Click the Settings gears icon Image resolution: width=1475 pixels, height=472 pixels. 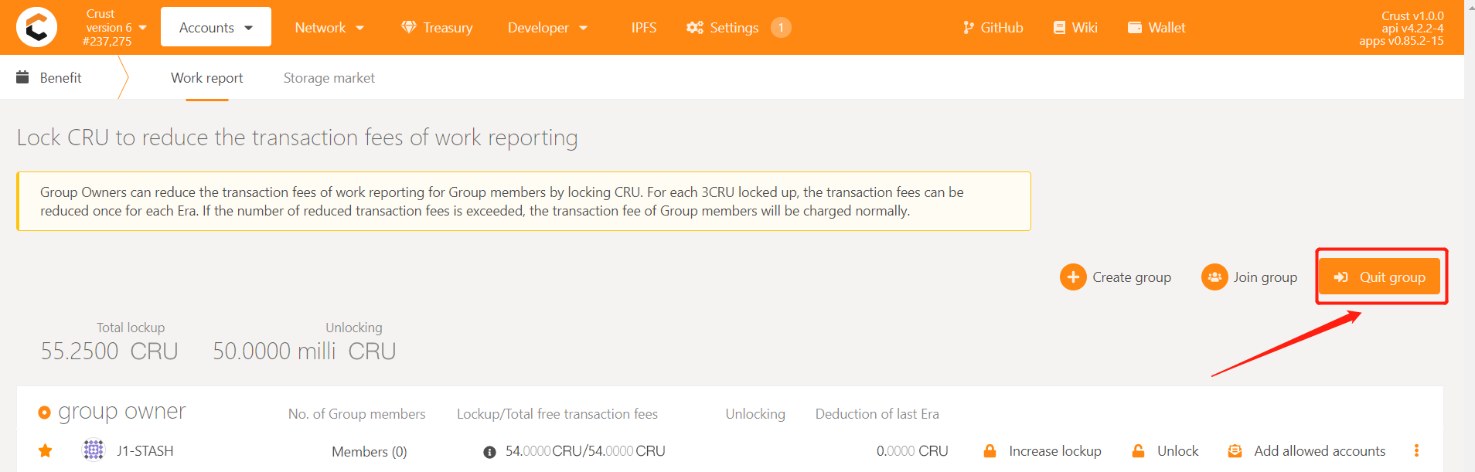pos(695,28)
